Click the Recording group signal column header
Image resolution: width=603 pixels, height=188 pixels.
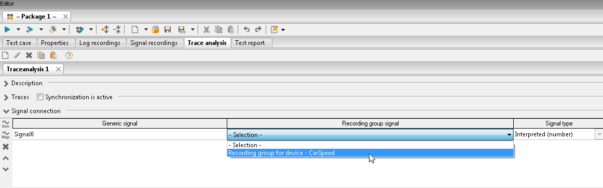click(x=371, y=123)
